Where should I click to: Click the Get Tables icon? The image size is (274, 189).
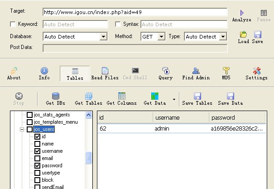pyautogui.click(x=89, y=96)
